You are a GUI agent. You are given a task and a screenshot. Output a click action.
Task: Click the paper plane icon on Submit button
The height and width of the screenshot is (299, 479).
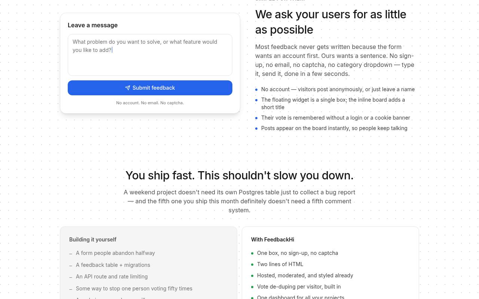click(128, 88)
